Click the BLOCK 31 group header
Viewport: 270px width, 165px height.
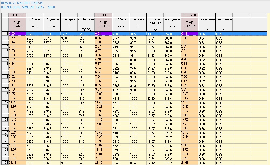pyautogui.click(x=190, y=15)
